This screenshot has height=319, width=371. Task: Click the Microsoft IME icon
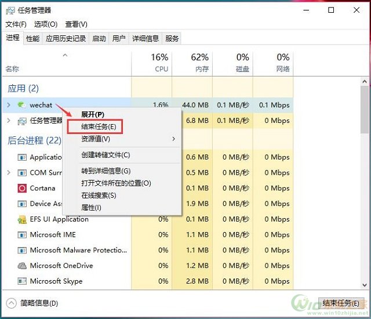point(22,235)
